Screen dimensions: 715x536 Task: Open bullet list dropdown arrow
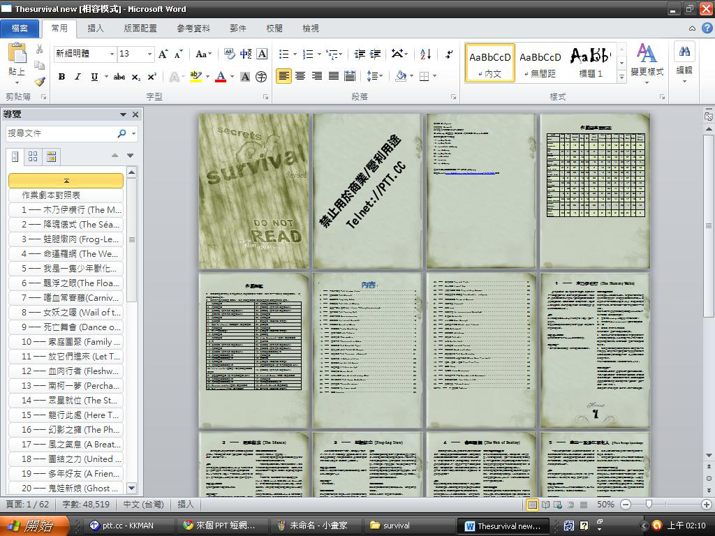[x=295, y=54]
